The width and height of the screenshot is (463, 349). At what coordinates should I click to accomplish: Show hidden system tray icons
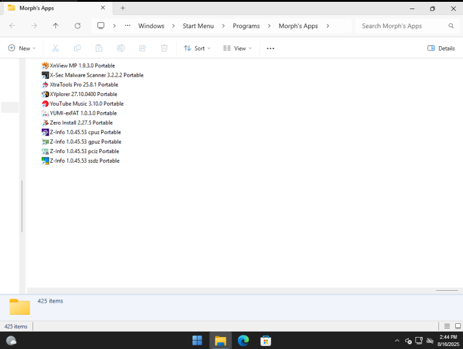[x=397, y=341]
